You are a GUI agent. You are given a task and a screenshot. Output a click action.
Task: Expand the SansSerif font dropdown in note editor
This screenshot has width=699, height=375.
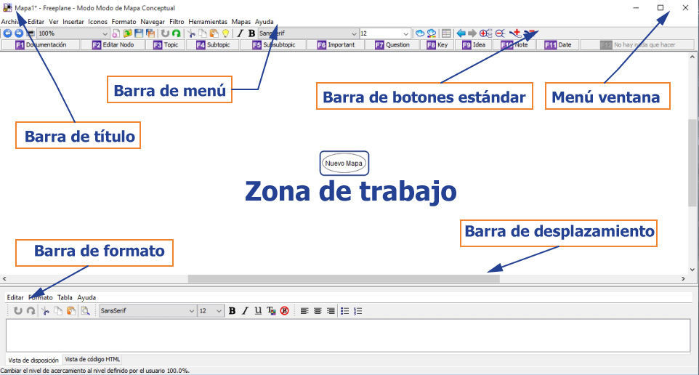[x=192, y=311]
